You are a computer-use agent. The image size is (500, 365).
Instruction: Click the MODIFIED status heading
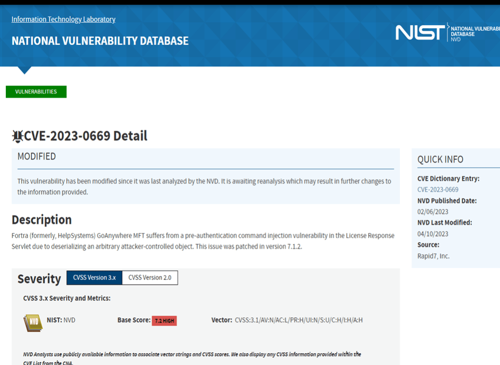click(37, 156)
